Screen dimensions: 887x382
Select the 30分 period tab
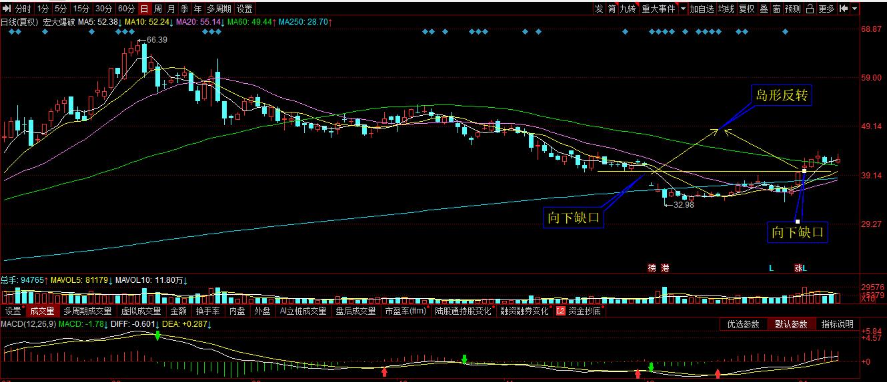point(103,9)
